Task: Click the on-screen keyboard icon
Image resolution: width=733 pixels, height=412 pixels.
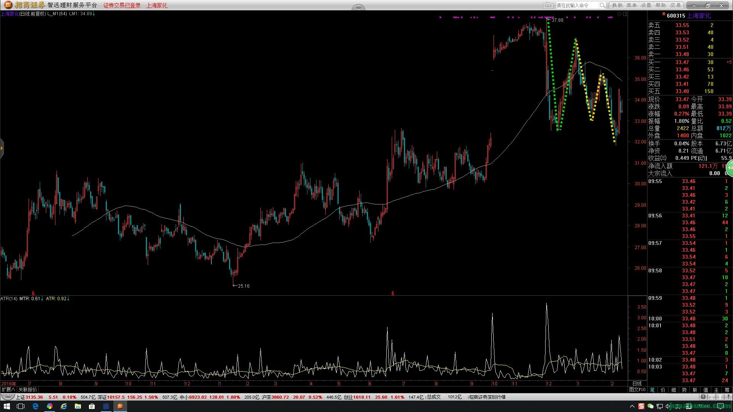Action: click(x=548, y=5)
